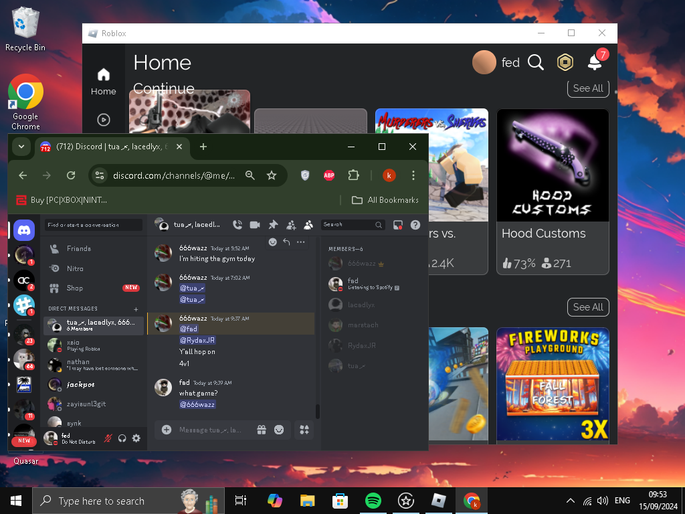Start a voice call in Discord
The height and width of the screenshot is (514, 685).
click(x=237, y=225)
